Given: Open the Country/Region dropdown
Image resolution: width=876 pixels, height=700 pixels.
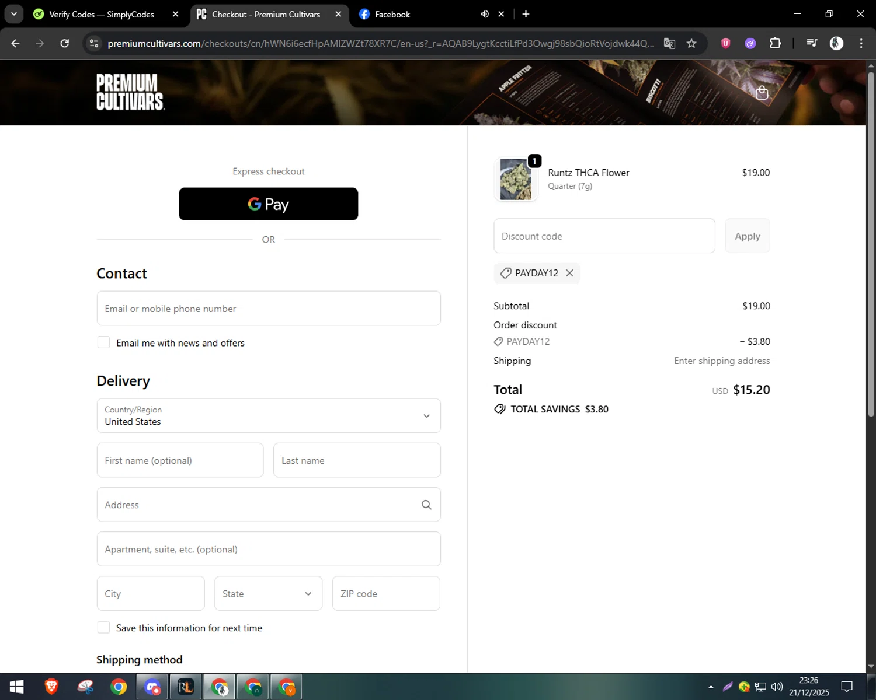Looking at the screenshot, I should 269,416.
